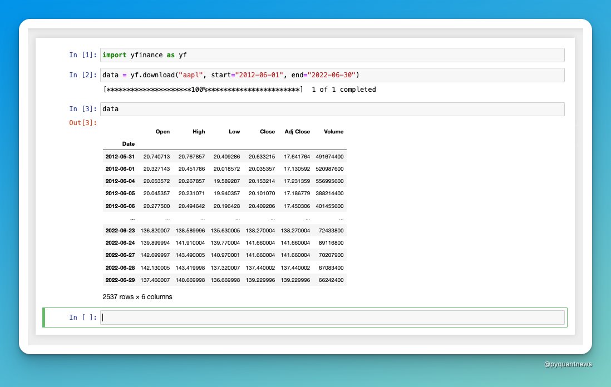Select the Date index header

[x=128, y=143]
